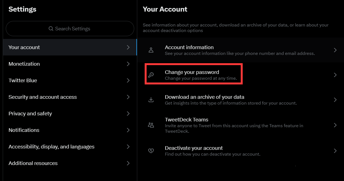Select Your account settings category
The height and width of the screenshot is (181, 344).
(24, 47)
